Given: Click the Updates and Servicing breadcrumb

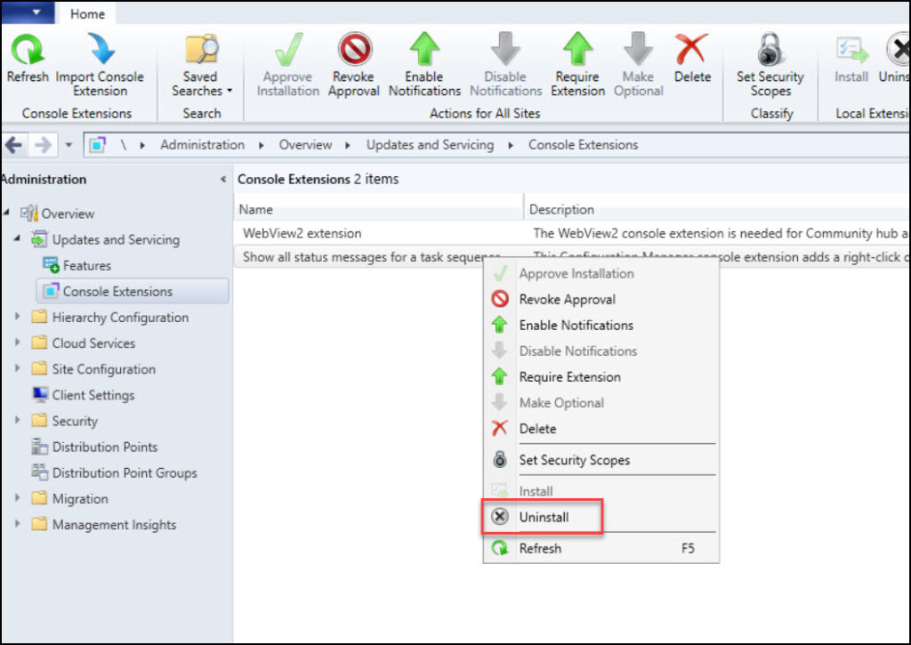Looking at the screenshot, I should (x=430, y=145).
